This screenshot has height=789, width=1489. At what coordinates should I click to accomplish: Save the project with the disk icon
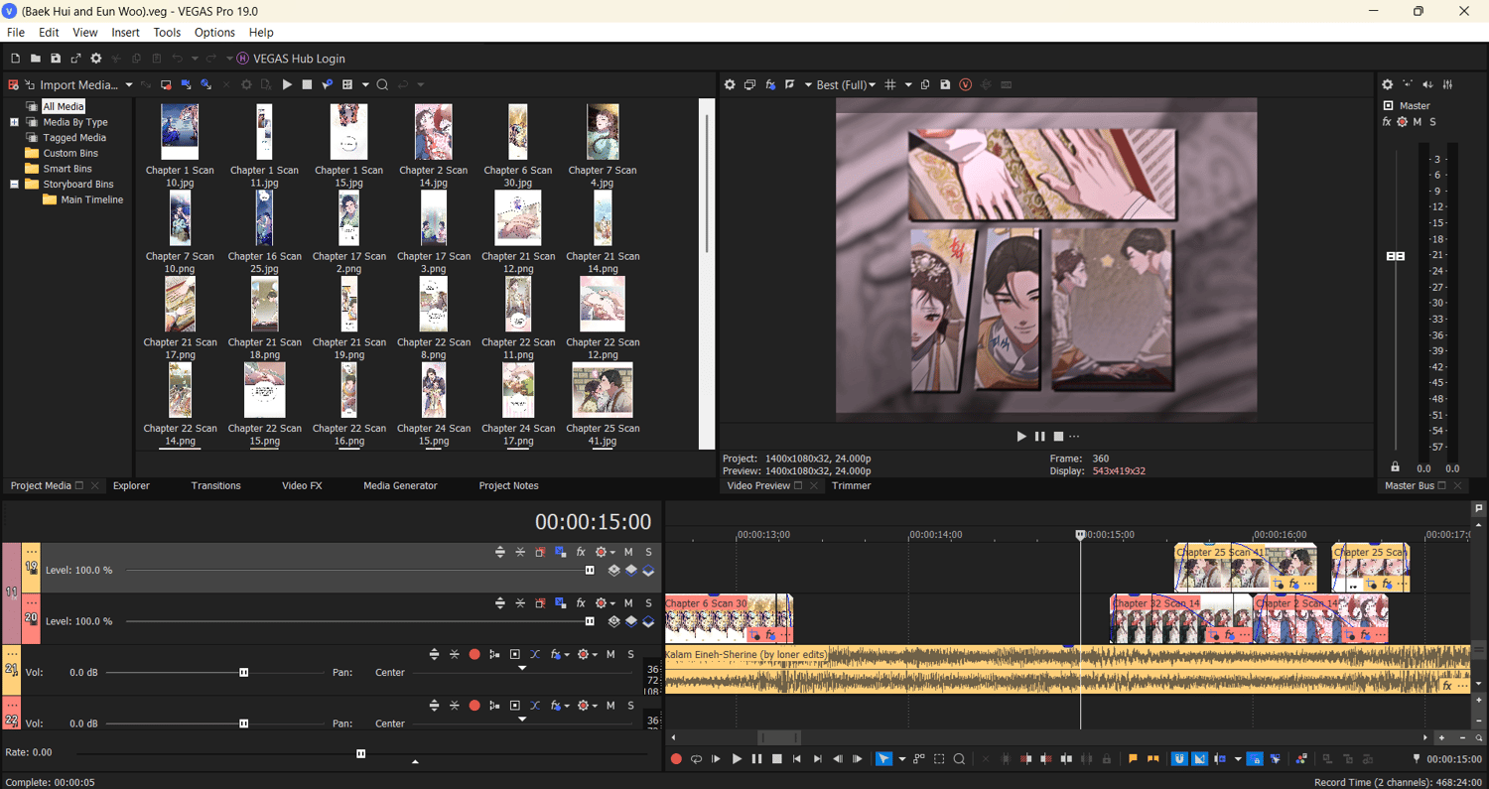[56, 59]
